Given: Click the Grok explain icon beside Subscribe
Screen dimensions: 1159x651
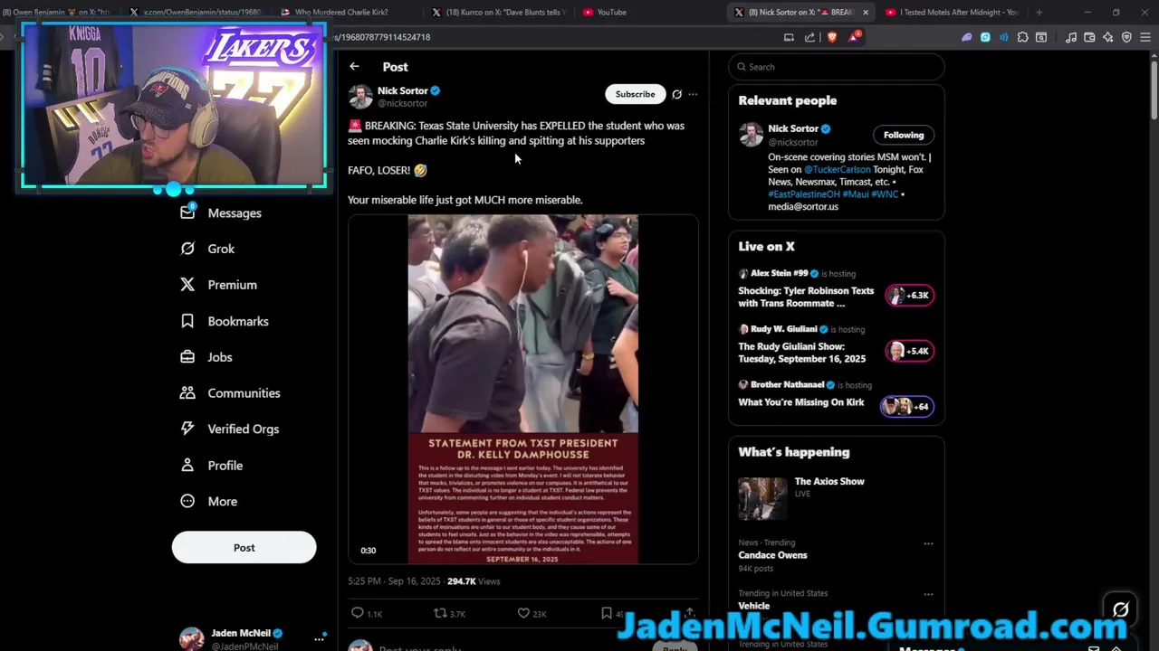Looking at the screenshot, I should [x=676, y=94].
